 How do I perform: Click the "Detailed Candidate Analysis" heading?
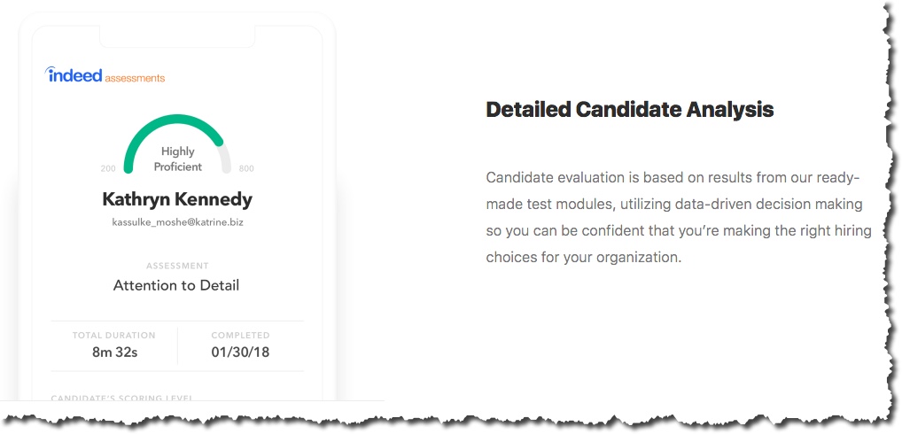629,110
